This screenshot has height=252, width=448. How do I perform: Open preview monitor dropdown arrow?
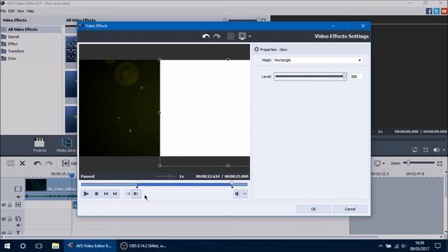[250, 36]
